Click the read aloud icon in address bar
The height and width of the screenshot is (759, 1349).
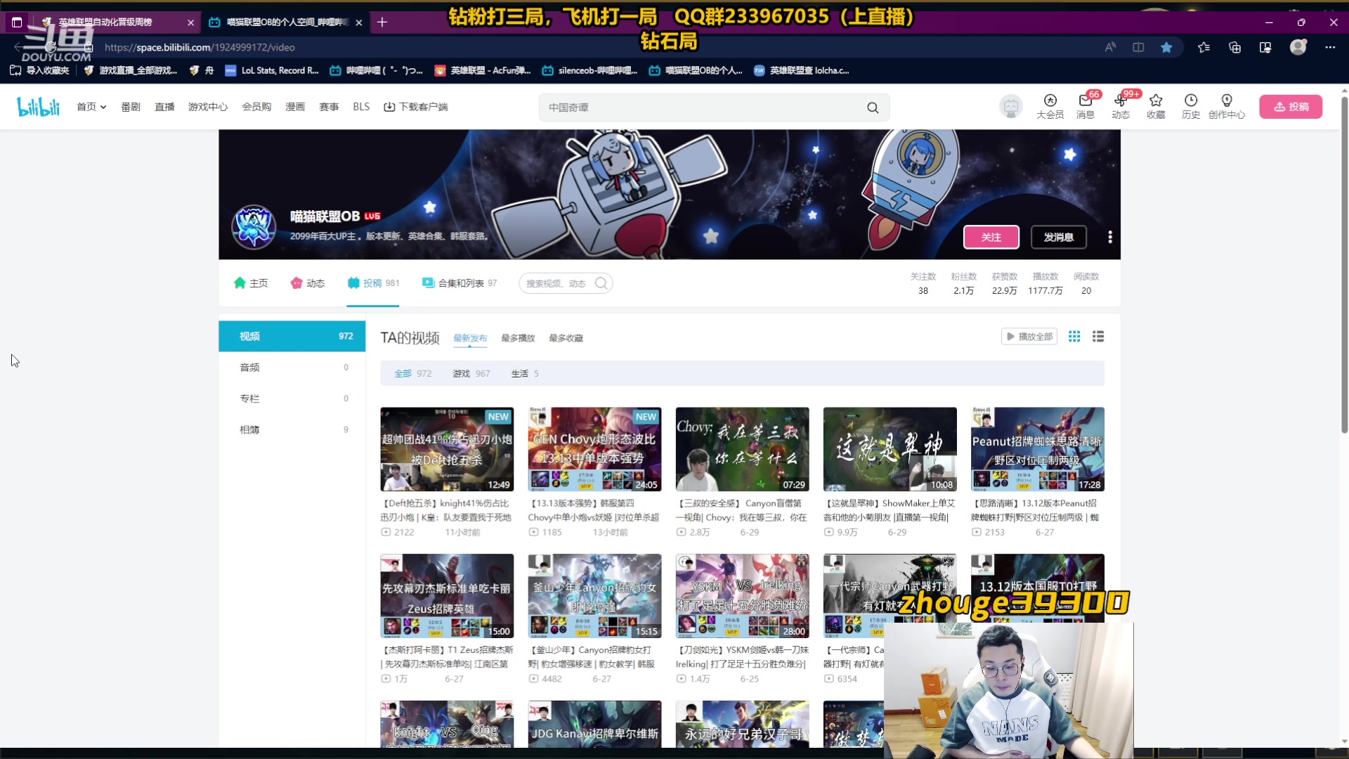[1110, 47]
